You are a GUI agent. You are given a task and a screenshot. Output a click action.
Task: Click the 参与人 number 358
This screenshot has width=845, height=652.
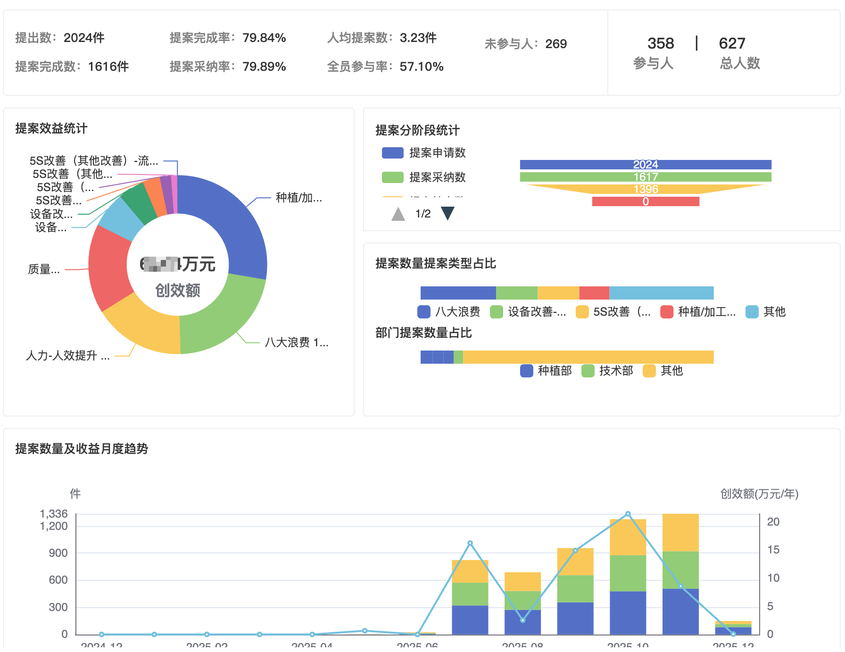point(661,43)
